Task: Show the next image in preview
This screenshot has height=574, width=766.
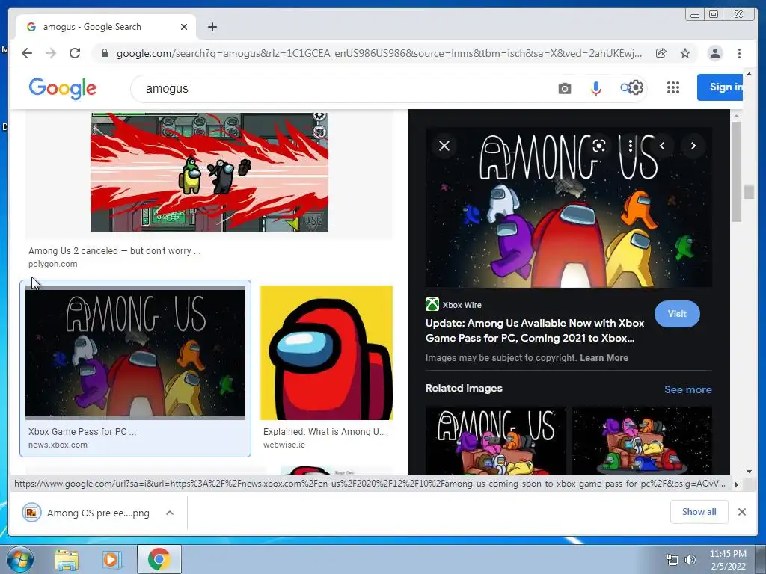Action: click(x=693, y=146)
